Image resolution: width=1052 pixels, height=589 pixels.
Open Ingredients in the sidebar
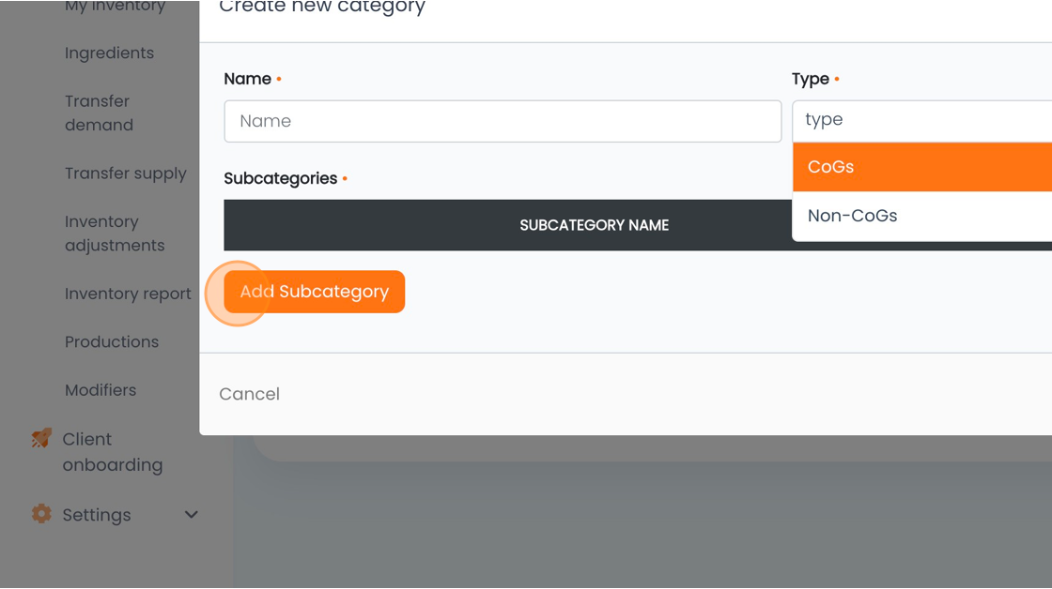109,53
